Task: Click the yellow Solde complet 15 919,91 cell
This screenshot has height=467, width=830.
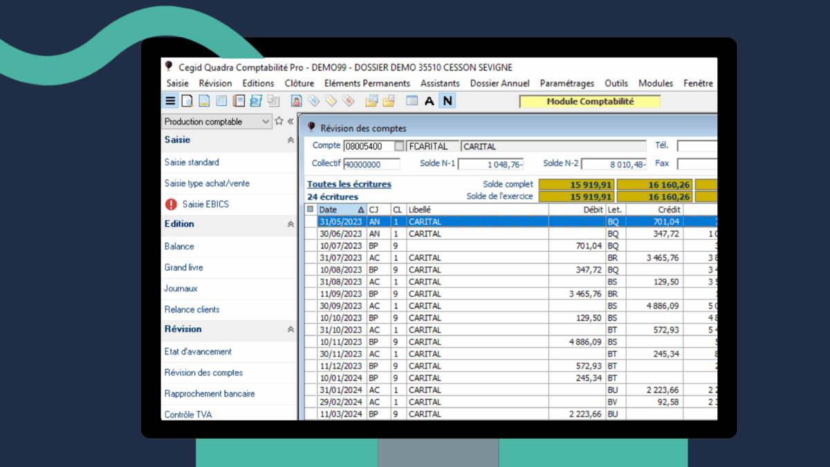Action: [x=576, y=184]
